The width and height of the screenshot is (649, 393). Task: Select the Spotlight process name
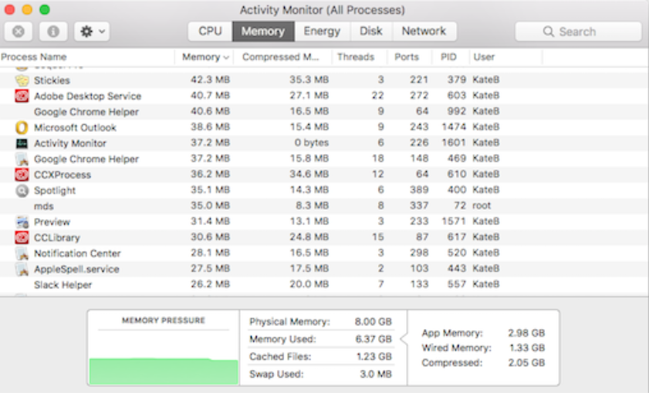55,190
